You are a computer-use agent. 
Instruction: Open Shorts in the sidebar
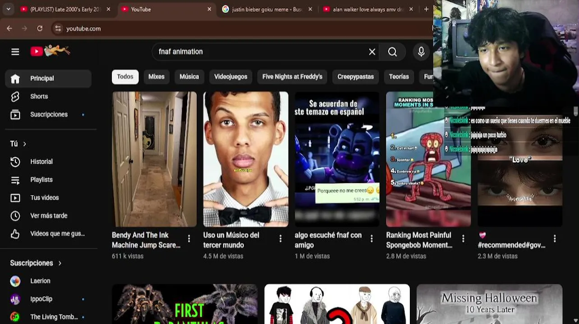pyautogui.click(x=48, y=96)
